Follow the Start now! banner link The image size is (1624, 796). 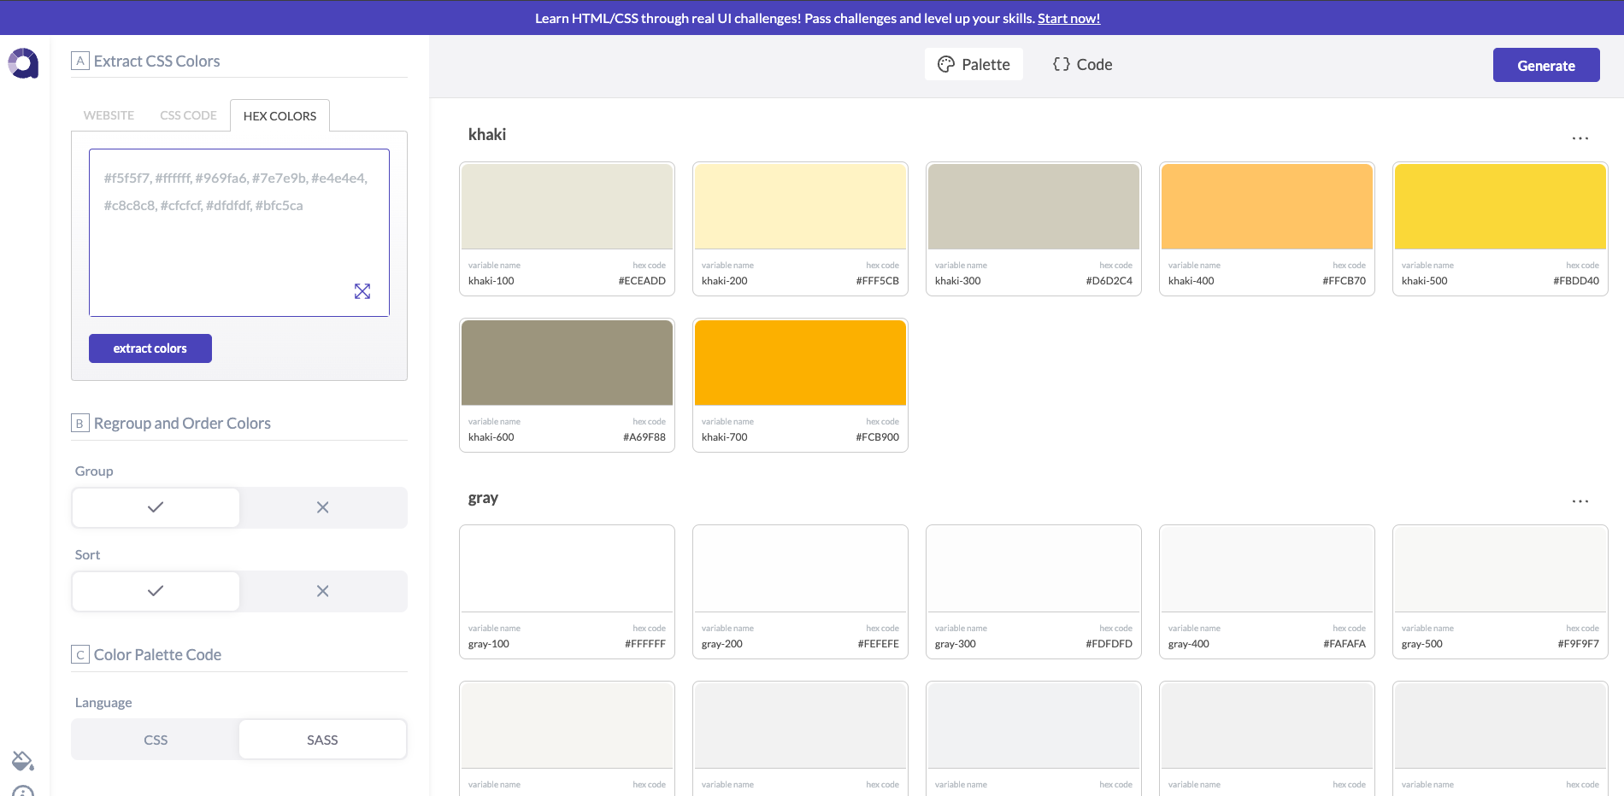(x=1068, y=18)
